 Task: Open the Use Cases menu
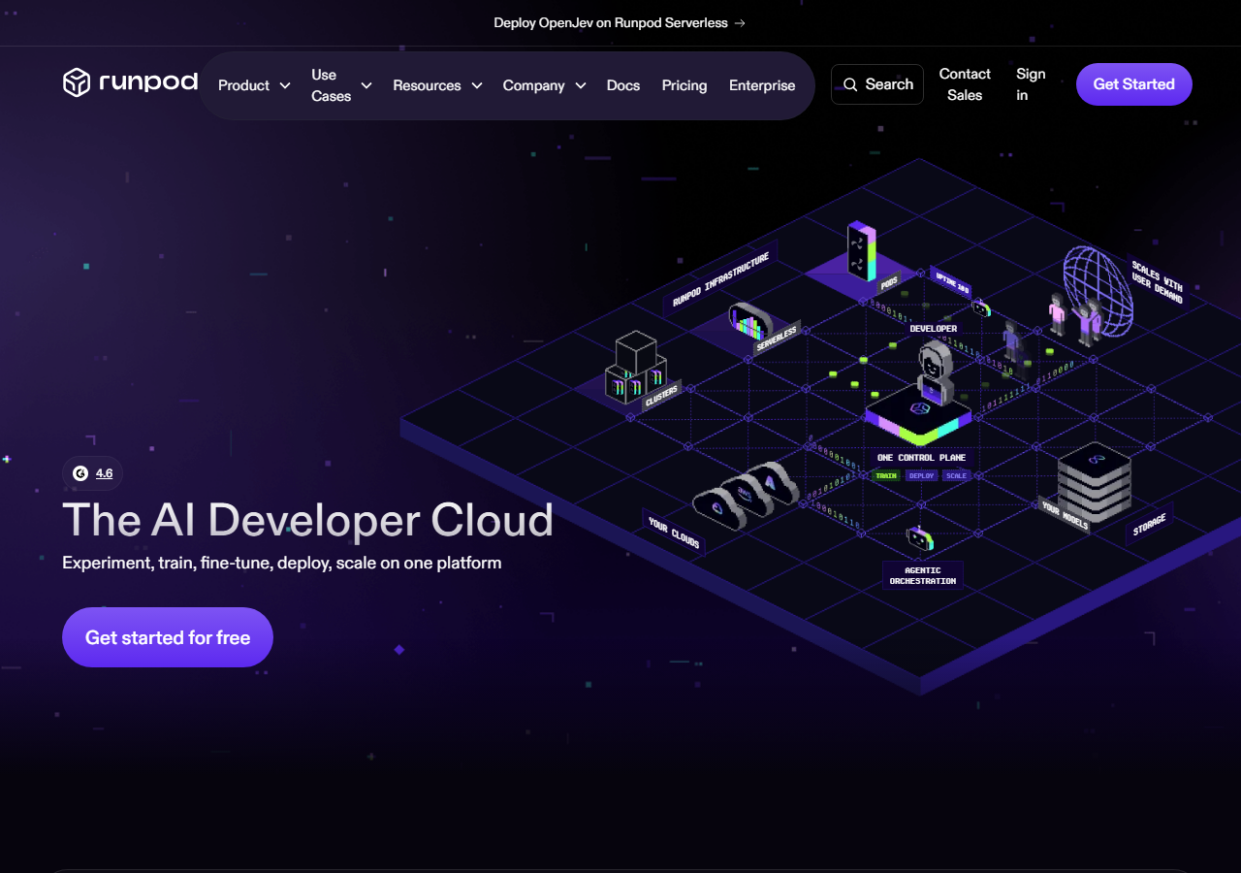tap(341, 85)
